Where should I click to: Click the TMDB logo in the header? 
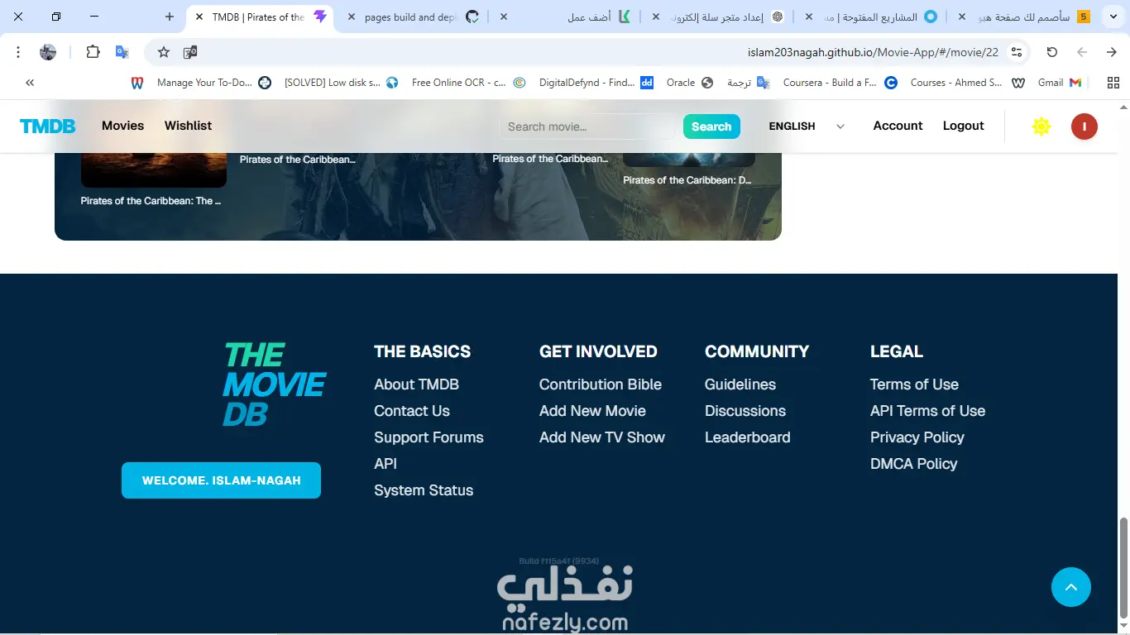pyautogui.click(x=48, y=127)
